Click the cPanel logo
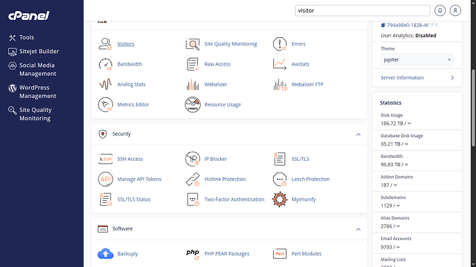The height and width of the screenshot is (267, 476). click(28, 15)
